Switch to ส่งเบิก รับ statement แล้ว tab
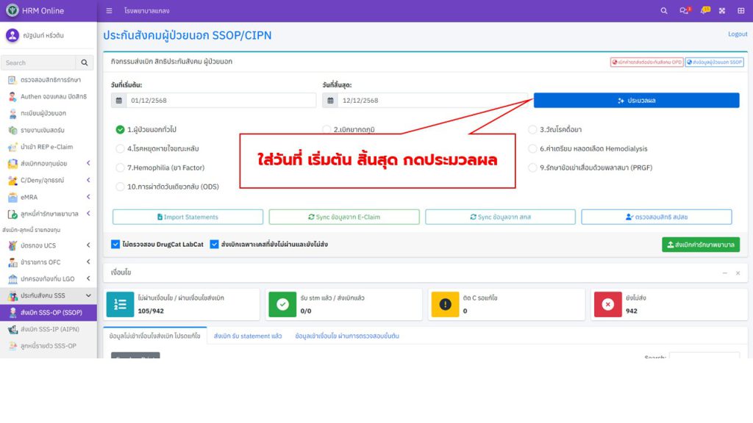This screenshot has width=753, height=423. 248,336
